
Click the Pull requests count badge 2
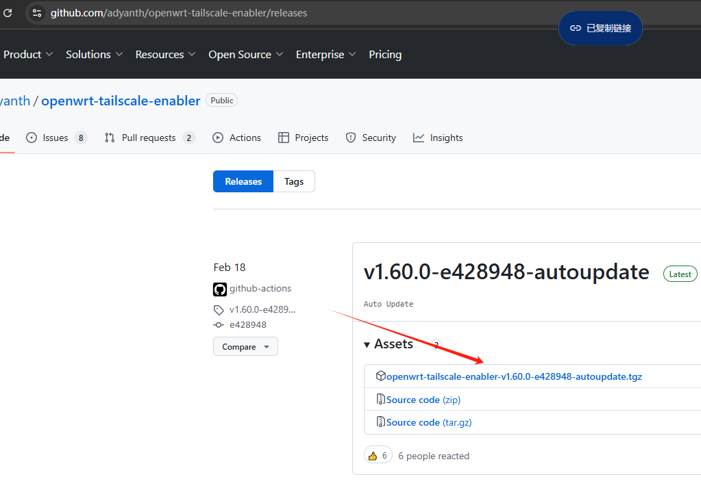pos(188,138)
